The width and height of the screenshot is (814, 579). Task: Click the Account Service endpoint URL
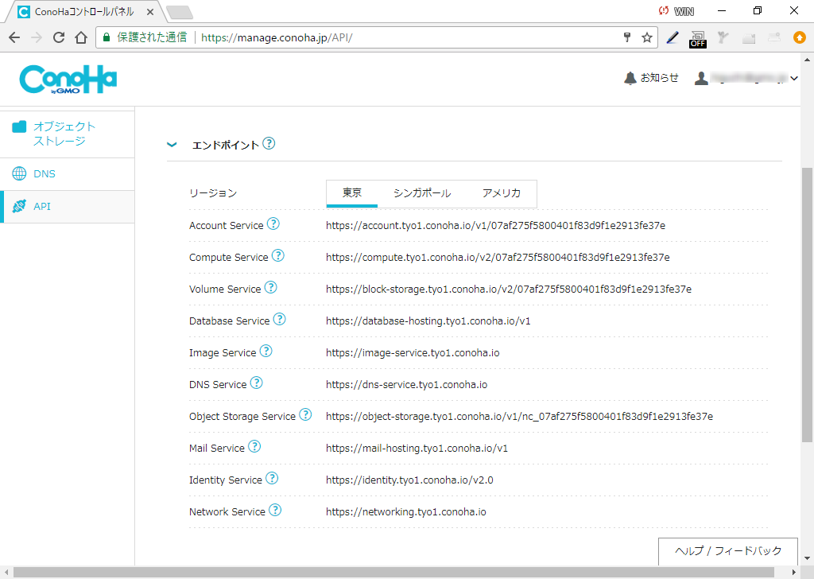click(x=496, y=225)
